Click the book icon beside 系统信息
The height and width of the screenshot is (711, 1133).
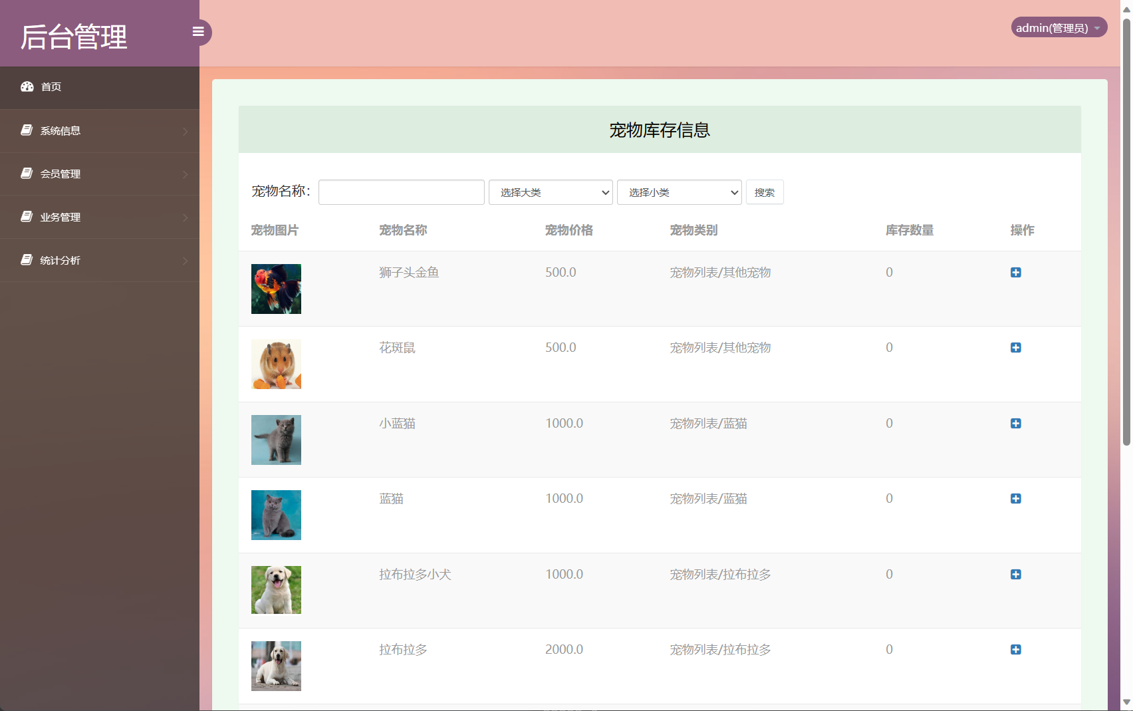pyautogui.click(x=27, y=130)
